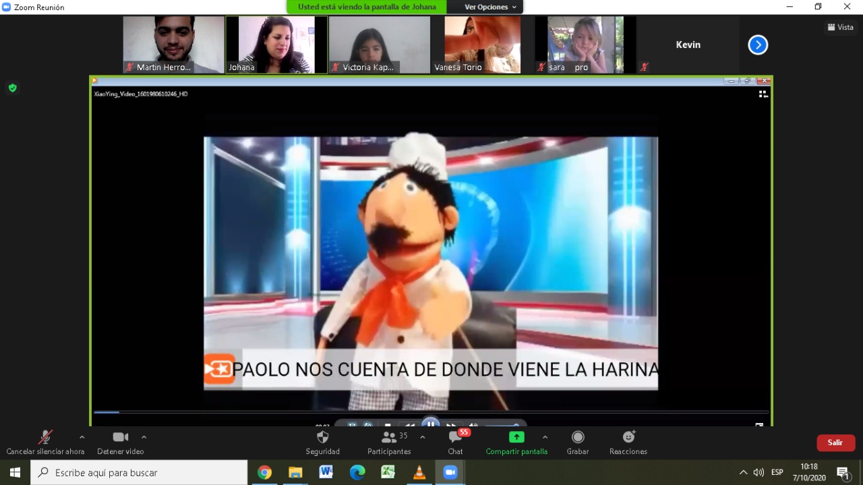Expand audio options arrow beside microphone
Image resolution: width=863 pixels, height=485 pixels.
[82, 437]
